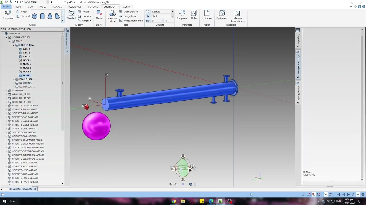Select SITE-HVAC-AREA01 in the tree
The height and width of the screenshot is (205, 366).
pyautogui.click(x=24, y=163)
